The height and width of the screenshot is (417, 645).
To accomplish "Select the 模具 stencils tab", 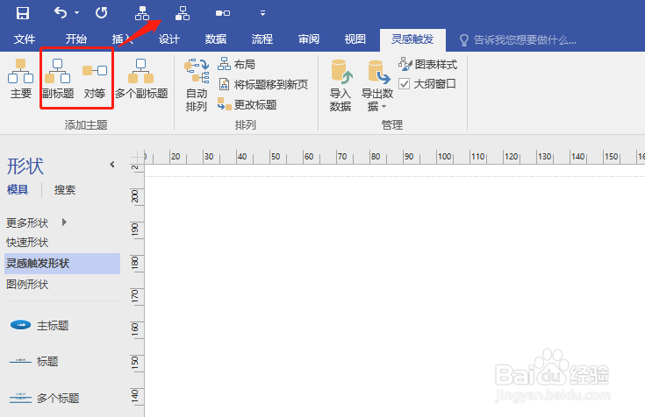I will pyautogui.click(x=18, y=190).
